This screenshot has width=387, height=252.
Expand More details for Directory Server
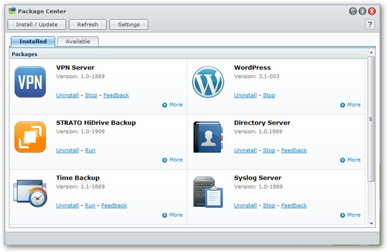[354, 160]
